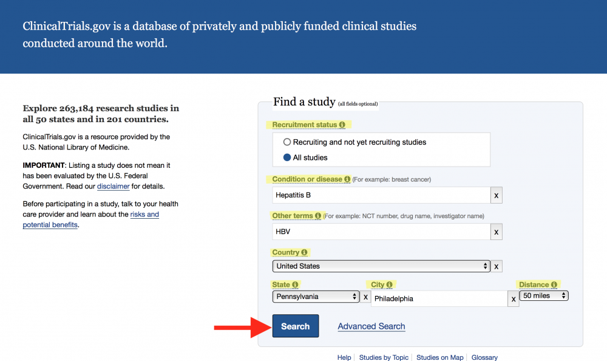Select Recruiting and not yet recruiting studies
Image resolution: width=607 pixels, height=361 pixels.
[287, 142]
